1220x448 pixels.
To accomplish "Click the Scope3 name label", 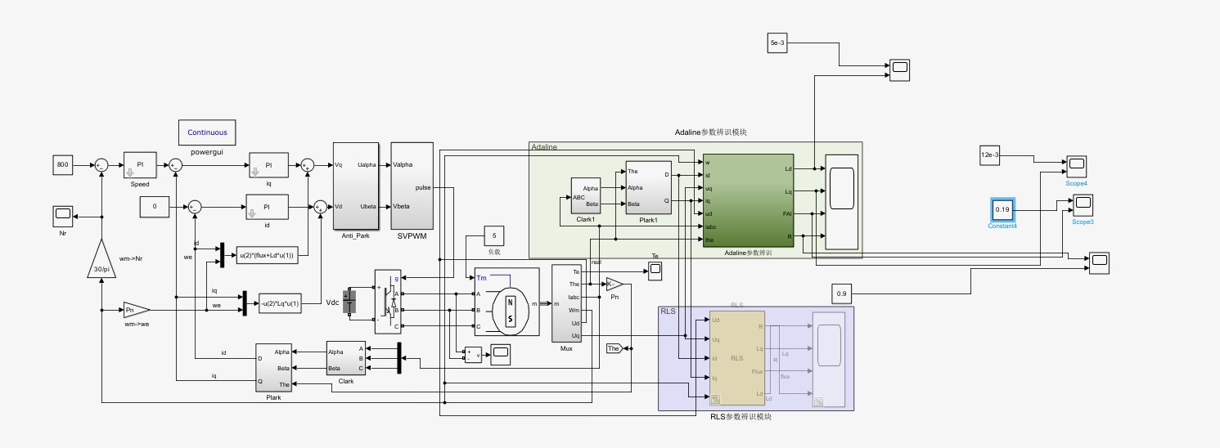I will [1083, 222].
